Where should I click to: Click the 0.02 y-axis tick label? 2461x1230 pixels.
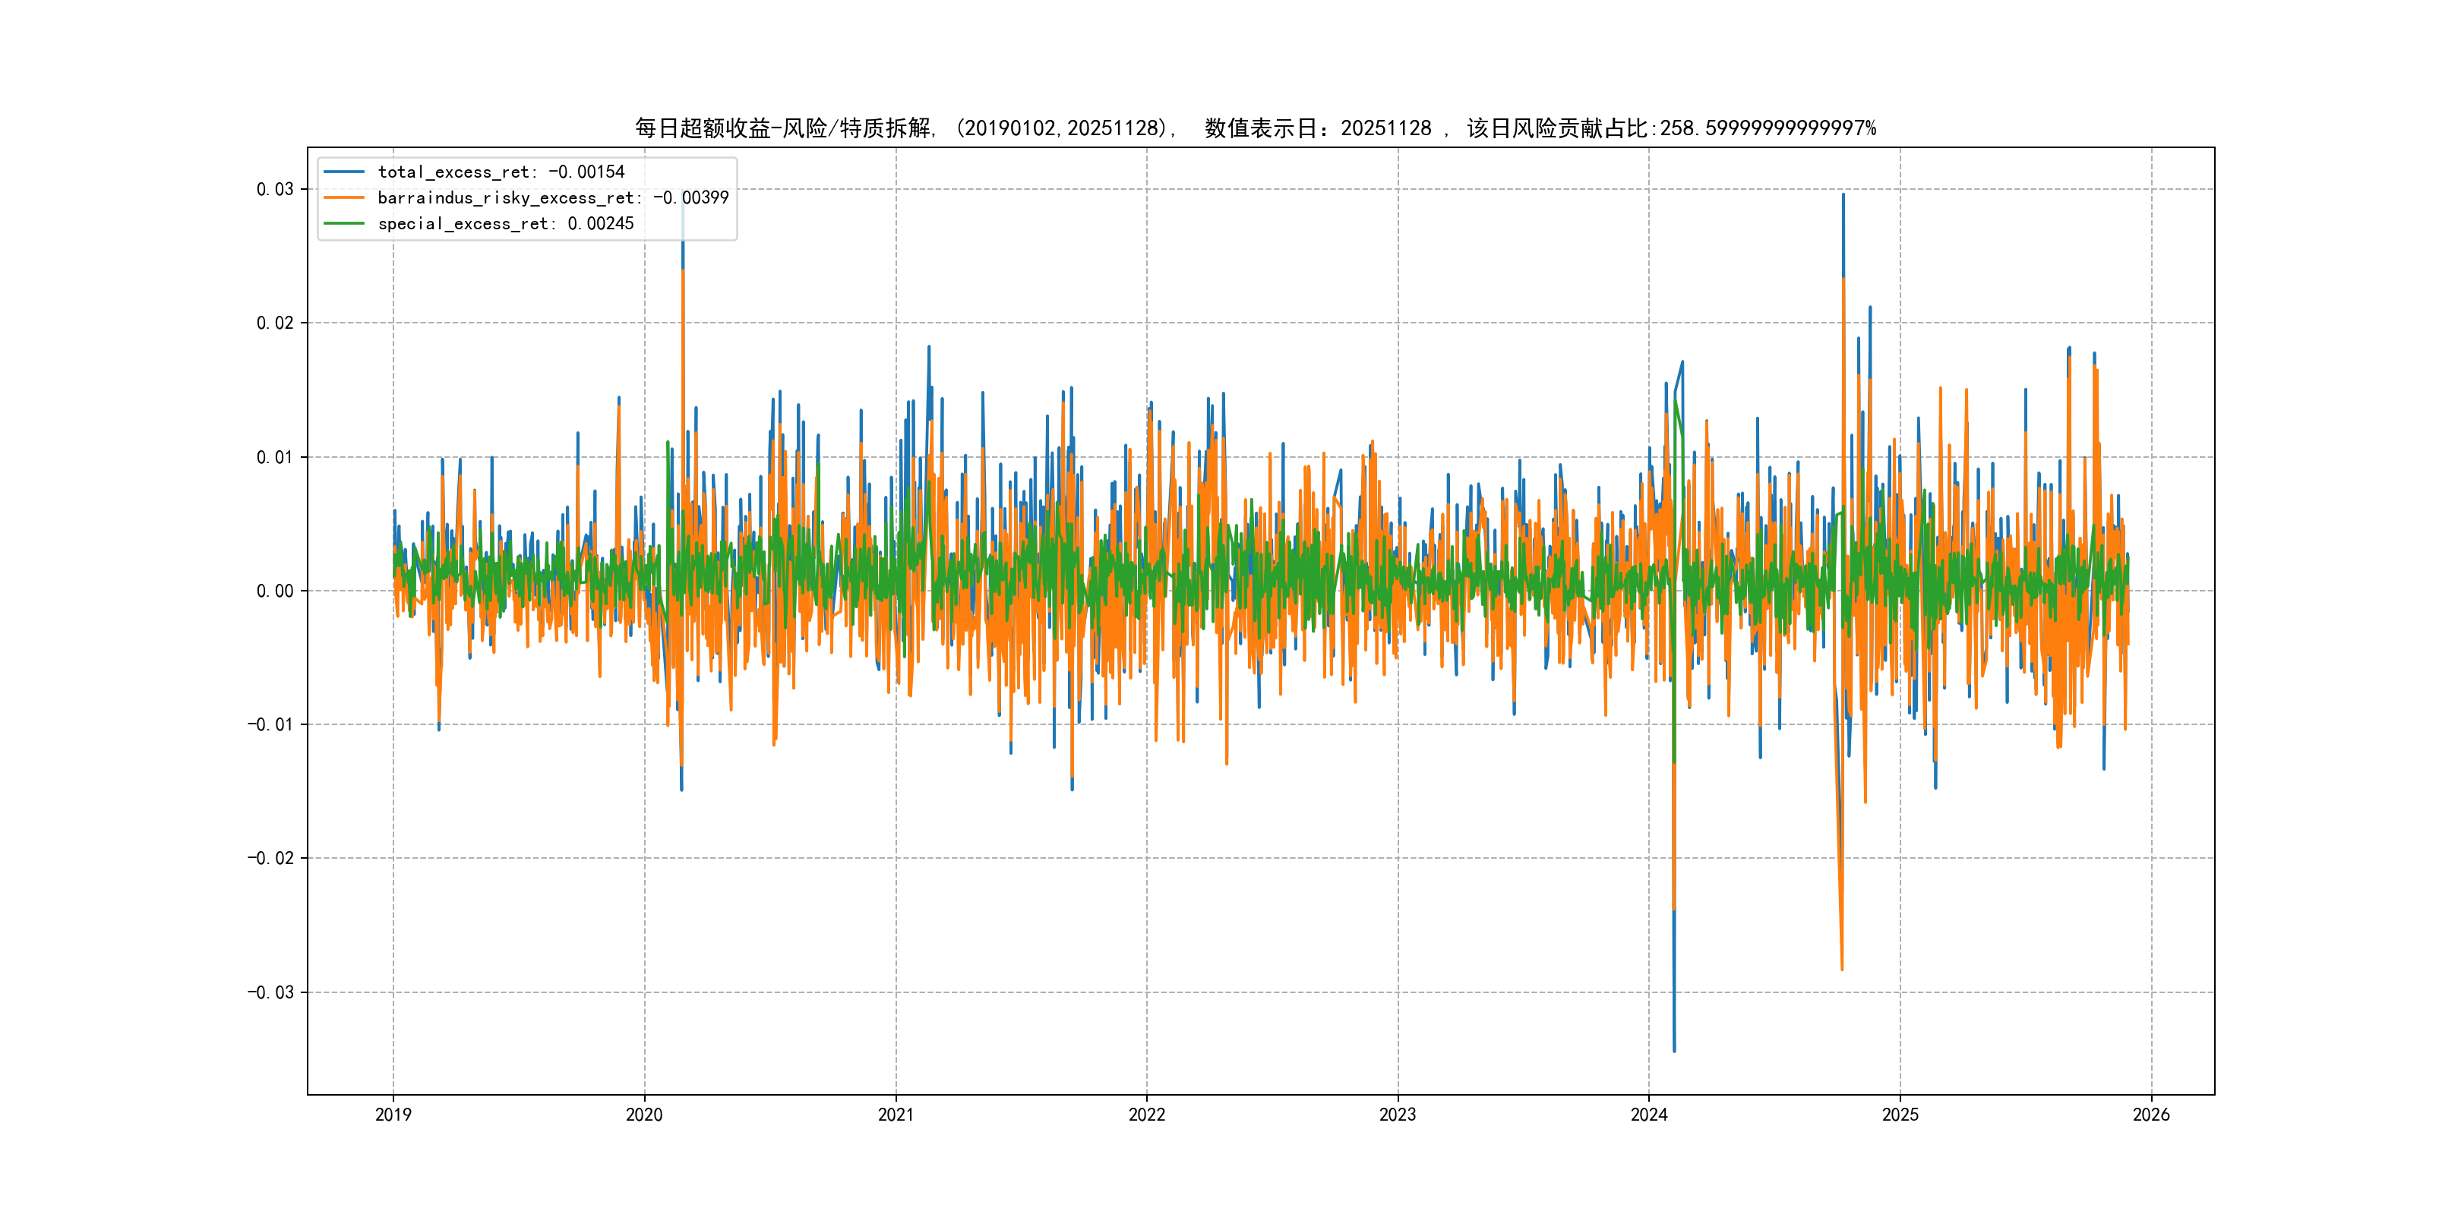274,323
